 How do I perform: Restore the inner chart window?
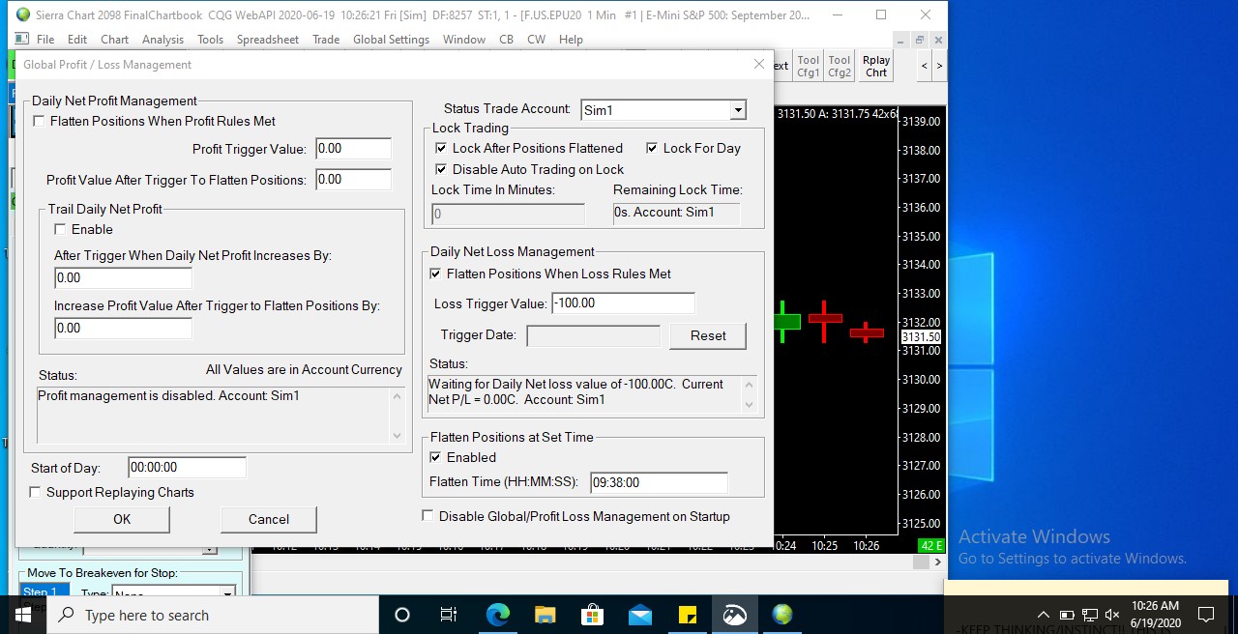coord(920,40)
